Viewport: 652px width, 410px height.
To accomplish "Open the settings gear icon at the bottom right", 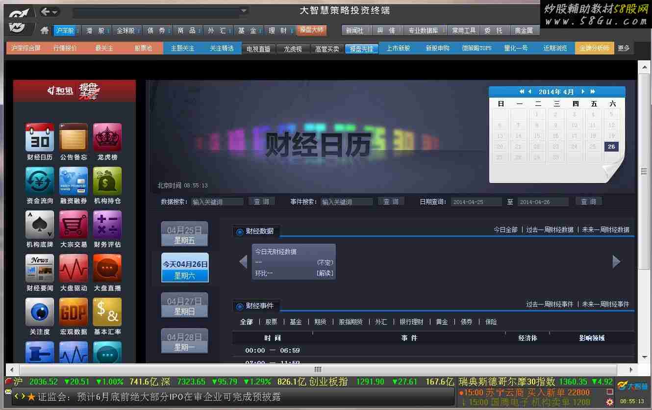I will point(610,402).
